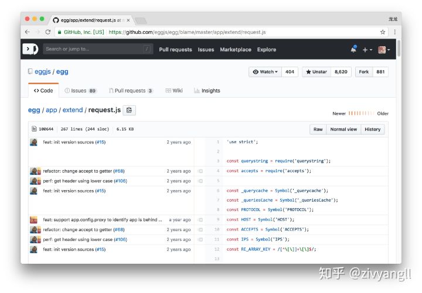The width and height of the screenshot is (422, 293).
Task: Open commit 'feat: init version sources' for line 1
Action: click(69, 142)
